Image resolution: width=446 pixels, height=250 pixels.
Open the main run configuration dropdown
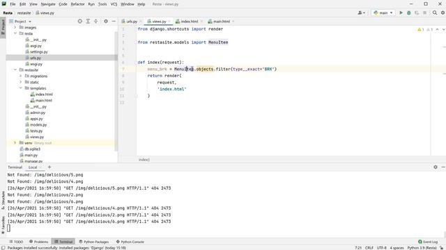[x=383, y=12]
